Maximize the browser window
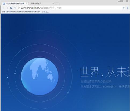Viewport: 130px width, 111px height. pyautogui.click(x=122, y=1)
